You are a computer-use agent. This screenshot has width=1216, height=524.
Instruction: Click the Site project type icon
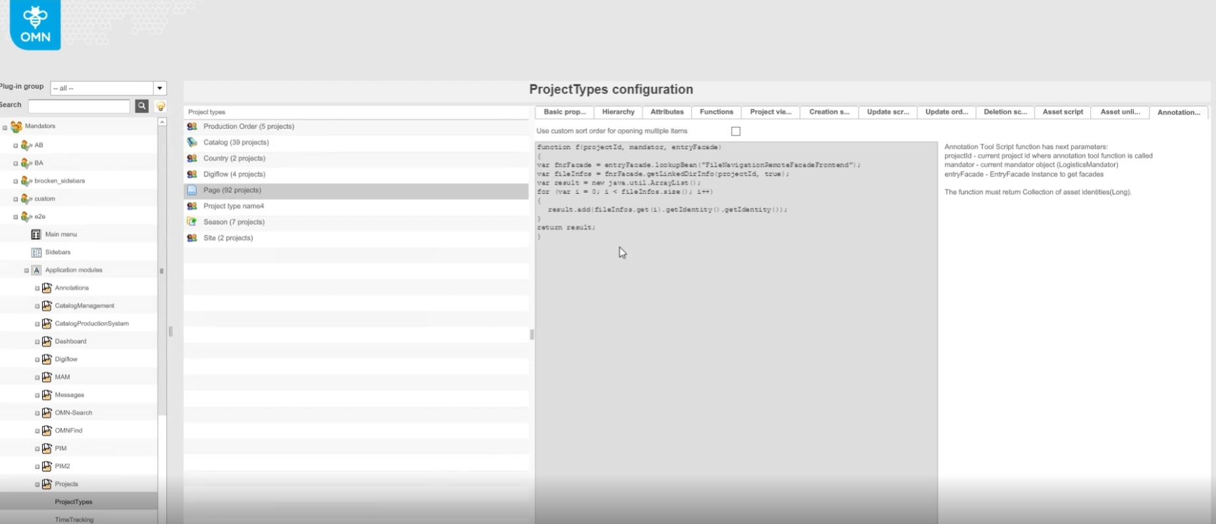point(192,238)
